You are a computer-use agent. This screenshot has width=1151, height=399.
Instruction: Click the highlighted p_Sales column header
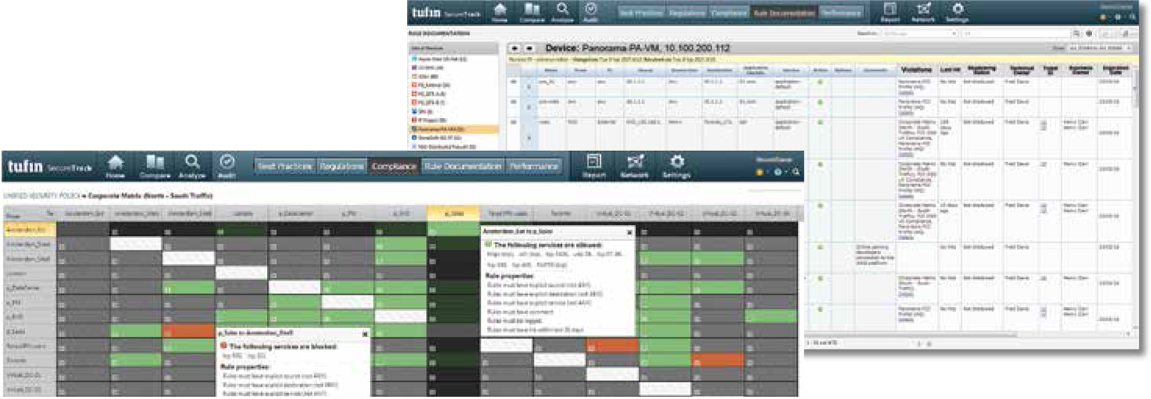[453, 214]
